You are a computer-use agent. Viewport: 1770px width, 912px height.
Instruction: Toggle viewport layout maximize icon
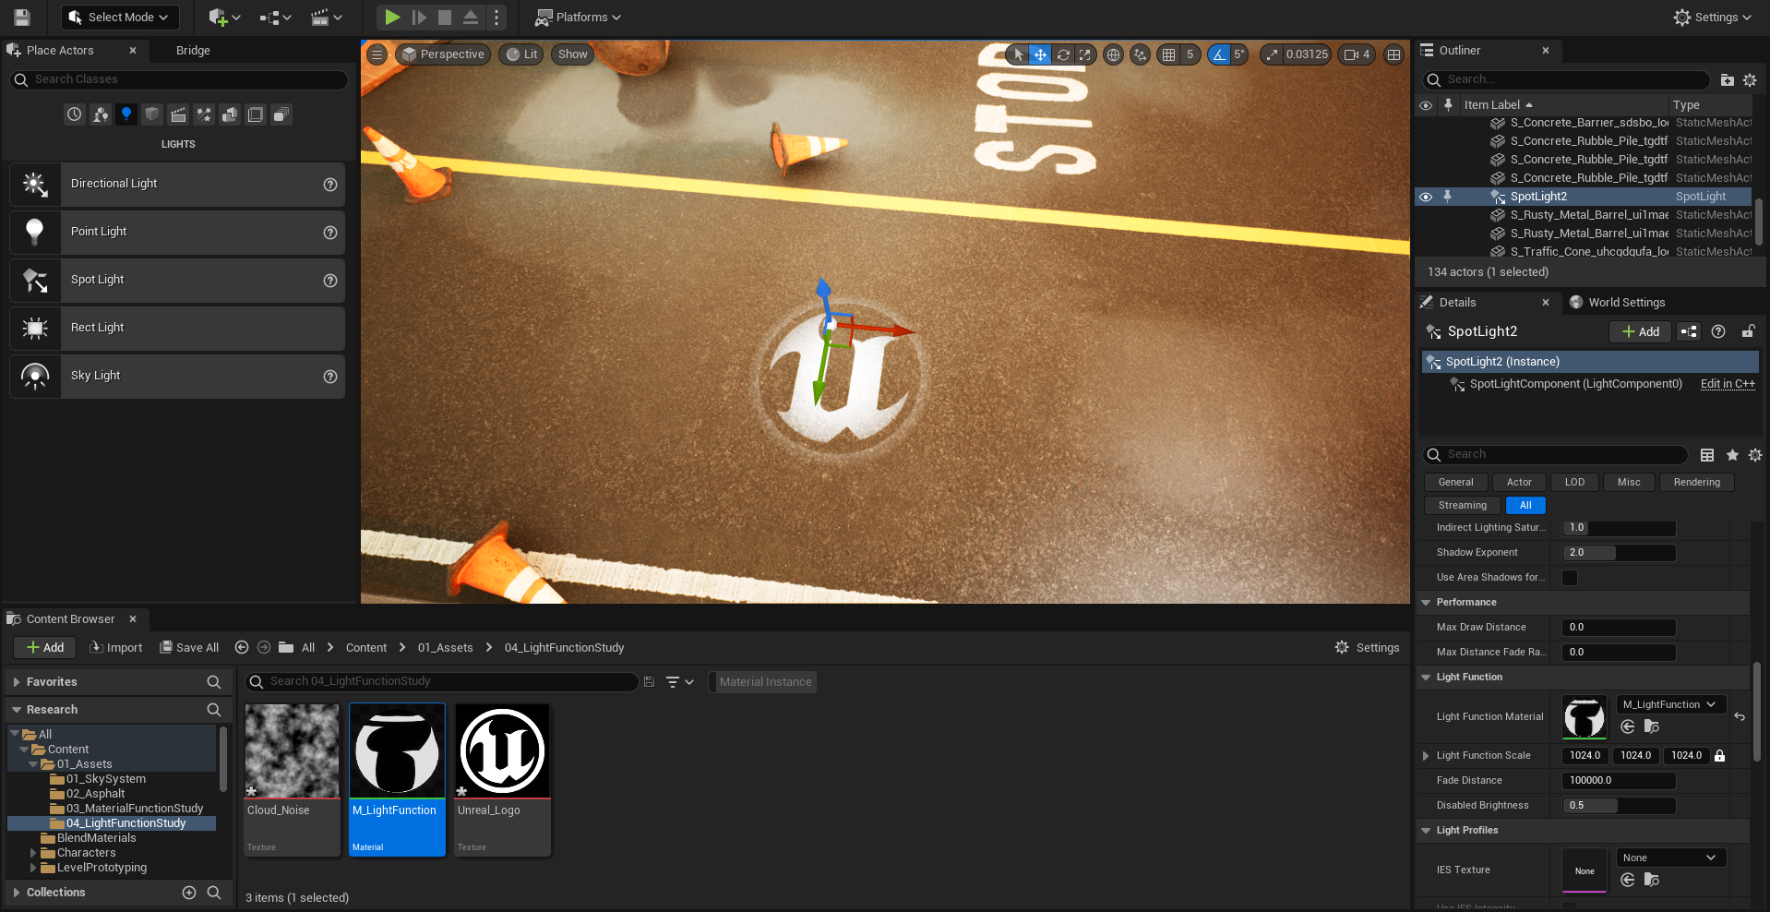[x=1394, y=54]
